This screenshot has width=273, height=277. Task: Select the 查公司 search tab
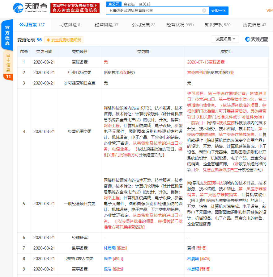113,4
